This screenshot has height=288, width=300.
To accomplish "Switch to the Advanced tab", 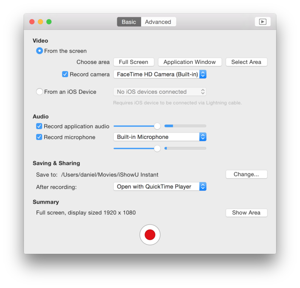I will (x=158, y=22).
